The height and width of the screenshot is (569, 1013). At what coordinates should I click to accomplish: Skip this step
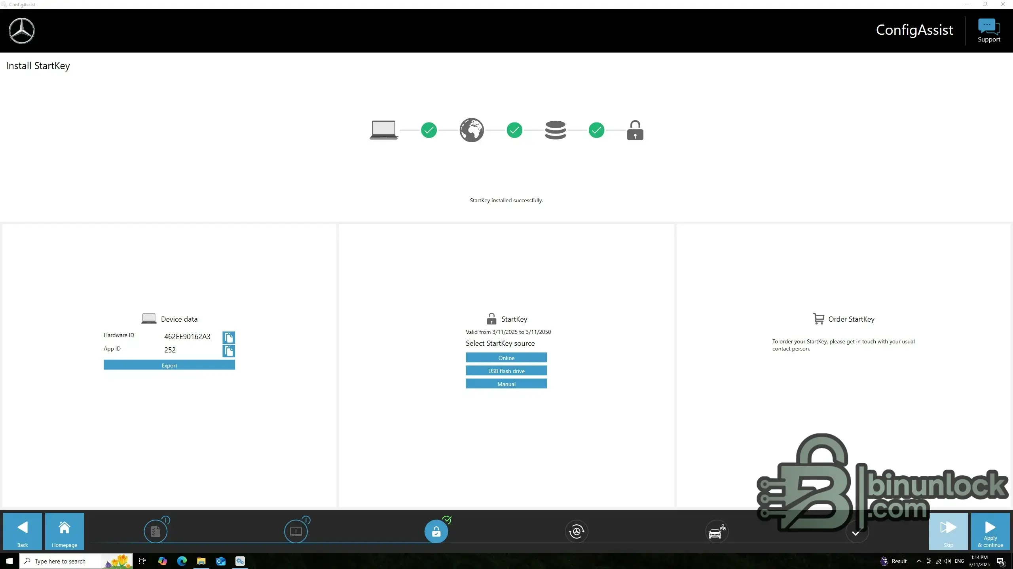(x=949, y=531)
